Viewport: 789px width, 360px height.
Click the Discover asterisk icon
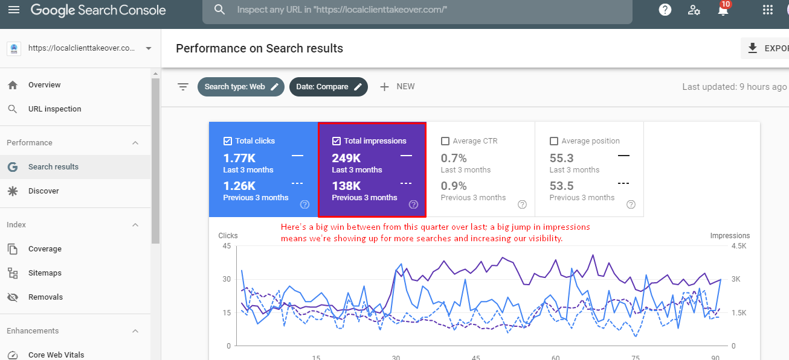[x=13, y=191]
